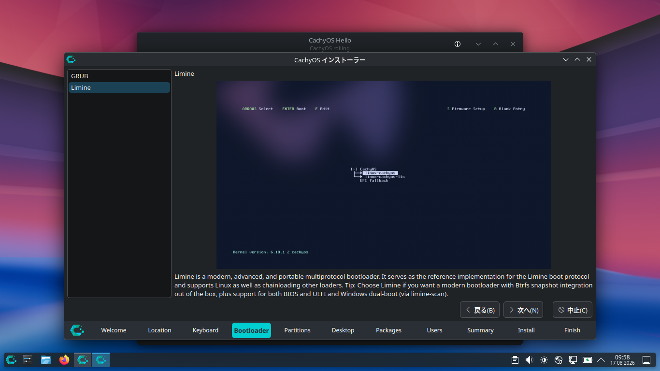Expand the hidden system tray icons arrow

point(601,360)
